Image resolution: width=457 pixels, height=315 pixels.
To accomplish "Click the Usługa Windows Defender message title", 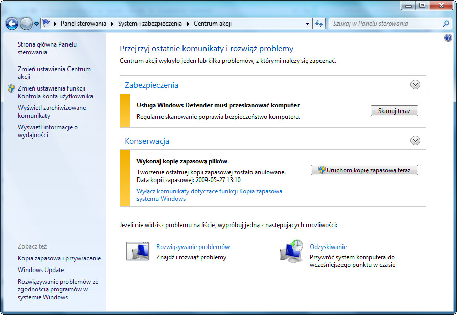I will (x=218, y=105).
